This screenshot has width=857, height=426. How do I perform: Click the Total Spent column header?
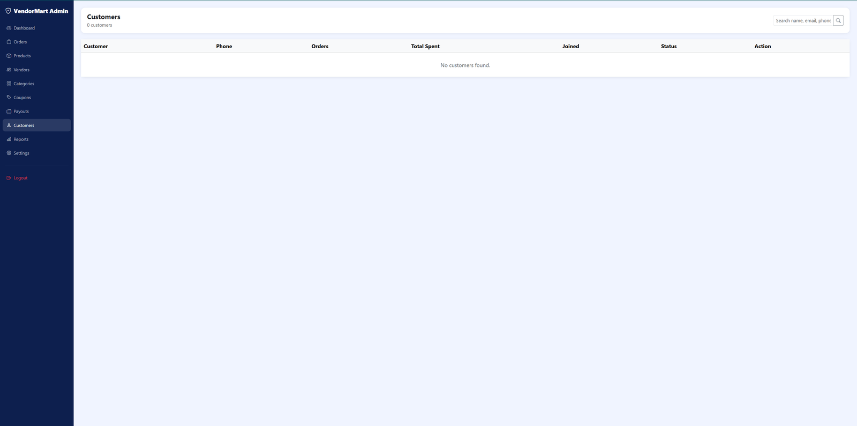click(425, 46)
